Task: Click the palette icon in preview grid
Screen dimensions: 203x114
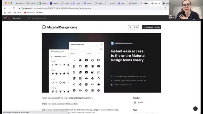Action: (80, 60)
